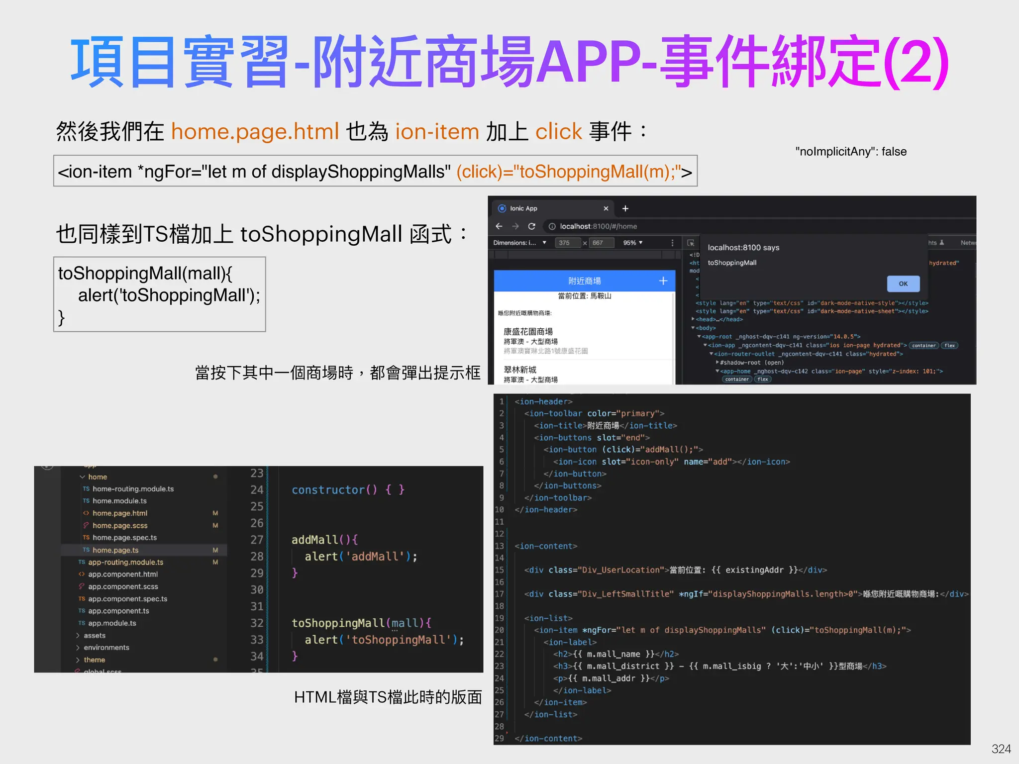Tap the plus add-mall icon in app header
1019x764 pixels.
663,281
